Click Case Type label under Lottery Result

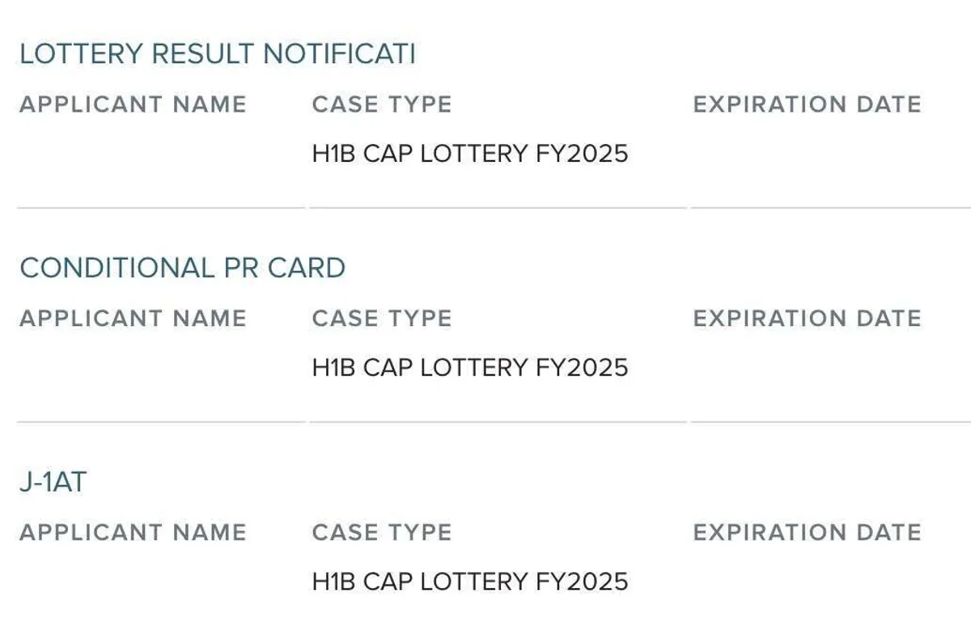(381, 104)
